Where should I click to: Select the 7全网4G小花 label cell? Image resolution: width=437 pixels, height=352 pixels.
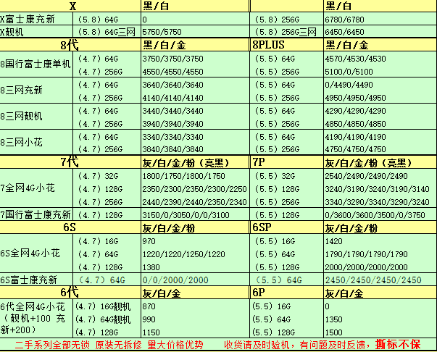[x=30, y=188]
